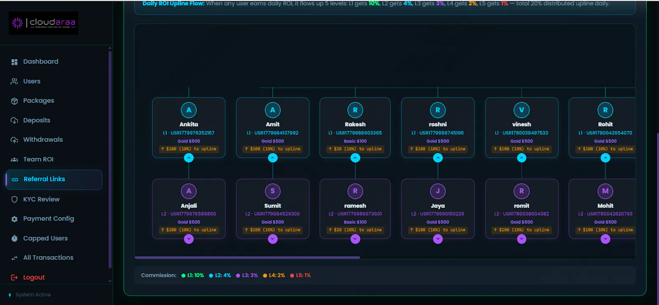Viewport: 659px width, 305px height.
Task: Click Amit's avatar circle
Action: (x=273, y=110)
